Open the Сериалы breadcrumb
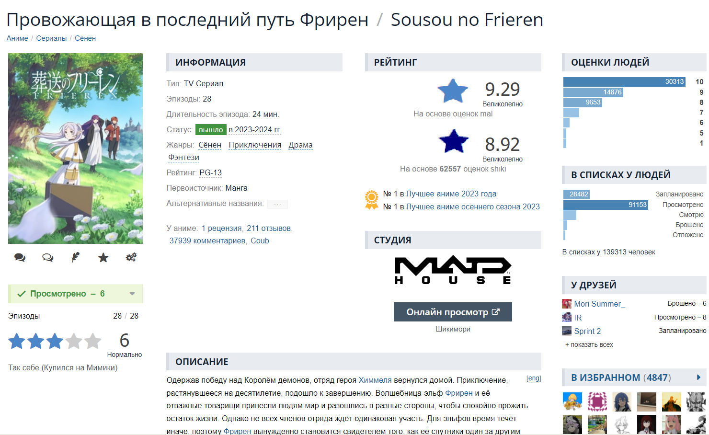This screenshot has height=435, width=709. (x=51, y=38)
